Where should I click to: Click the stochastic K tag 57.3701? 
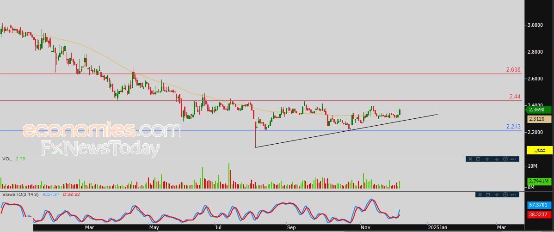coord(539,204)
